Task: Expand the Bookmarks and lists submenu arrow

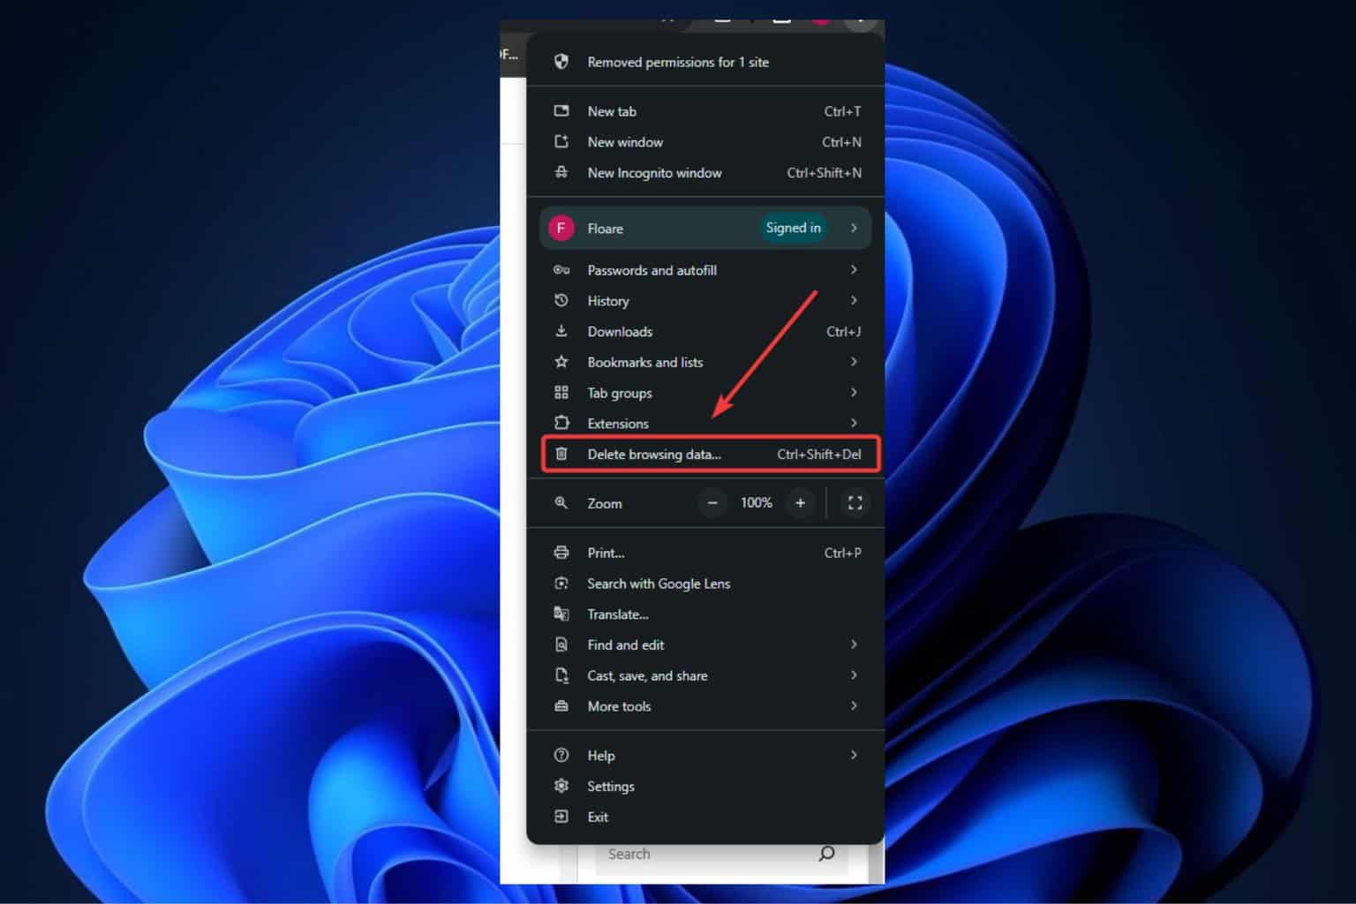Action: click(x=854, y=362)
